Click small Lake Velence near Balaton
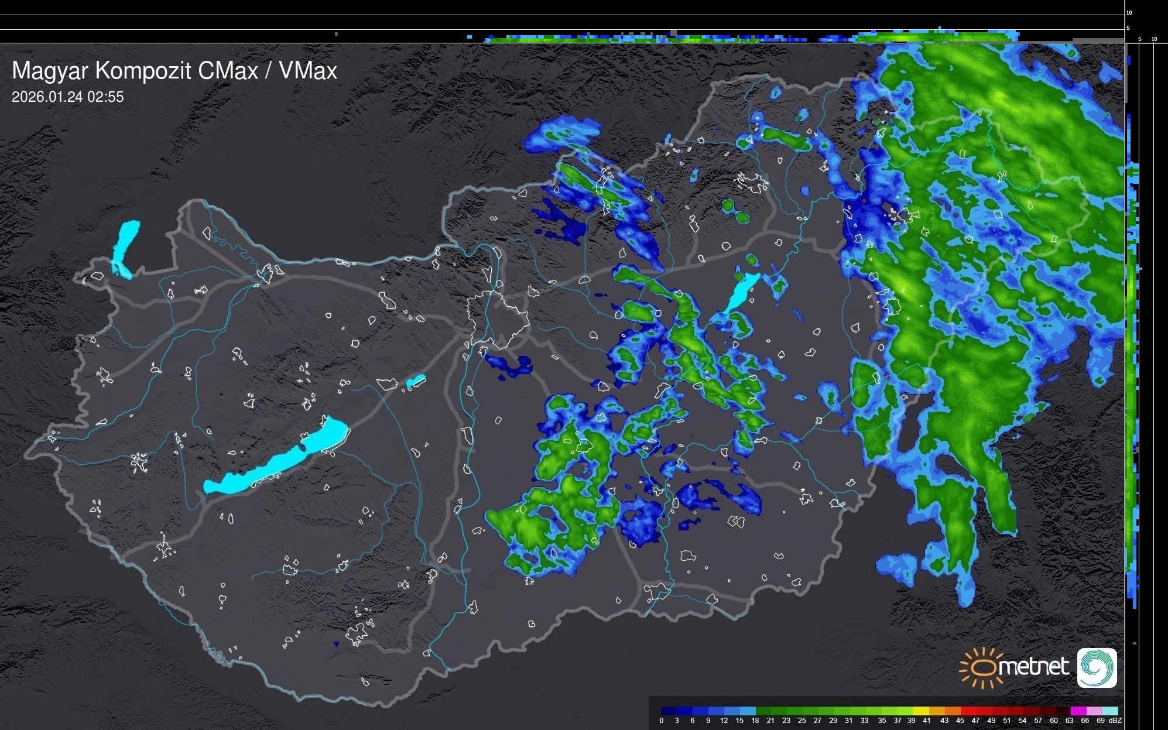The height and width of the screenshot is (730, 1168). [415, 381]
